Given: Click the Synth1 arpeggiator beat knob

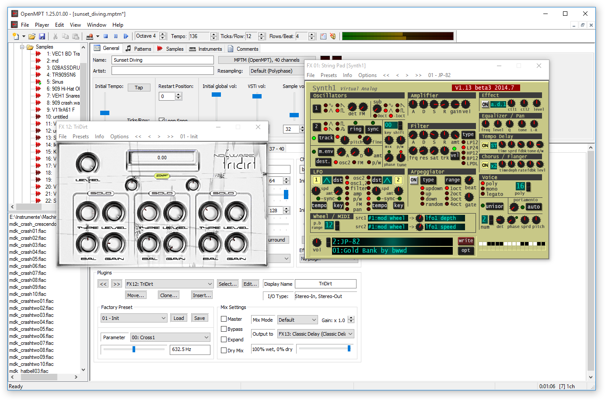Looking at the screenshot, I should click(x=469, y=180).
